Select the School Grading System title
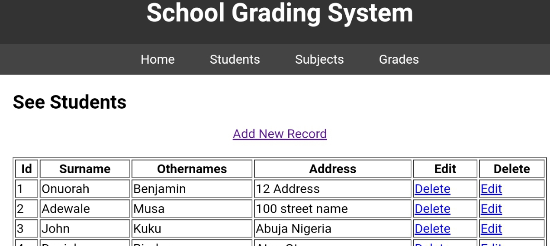Screen dimensions: 550x246 [280, 13]
